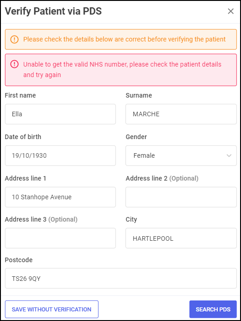Click the empty Address line 3 field
The height and width of the screenshot is (321, 241).
60,238
